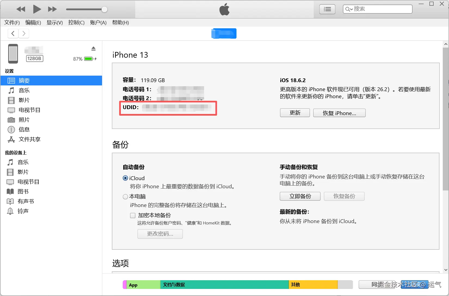449x296 pixels.
Task: Click the info circle icon for 信息
Action: point(11,129)
